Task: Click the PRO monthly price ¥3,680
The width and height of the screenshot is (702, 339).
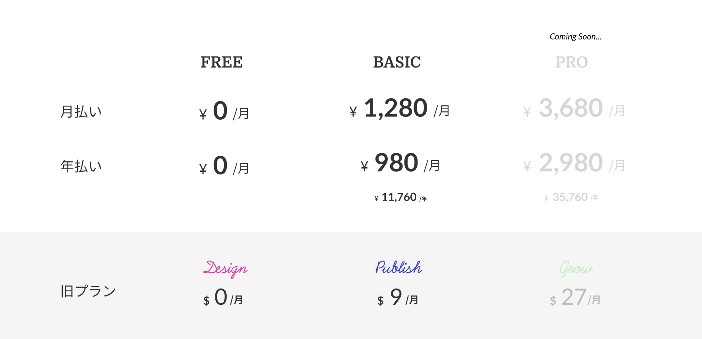Action: coord(574,108)
